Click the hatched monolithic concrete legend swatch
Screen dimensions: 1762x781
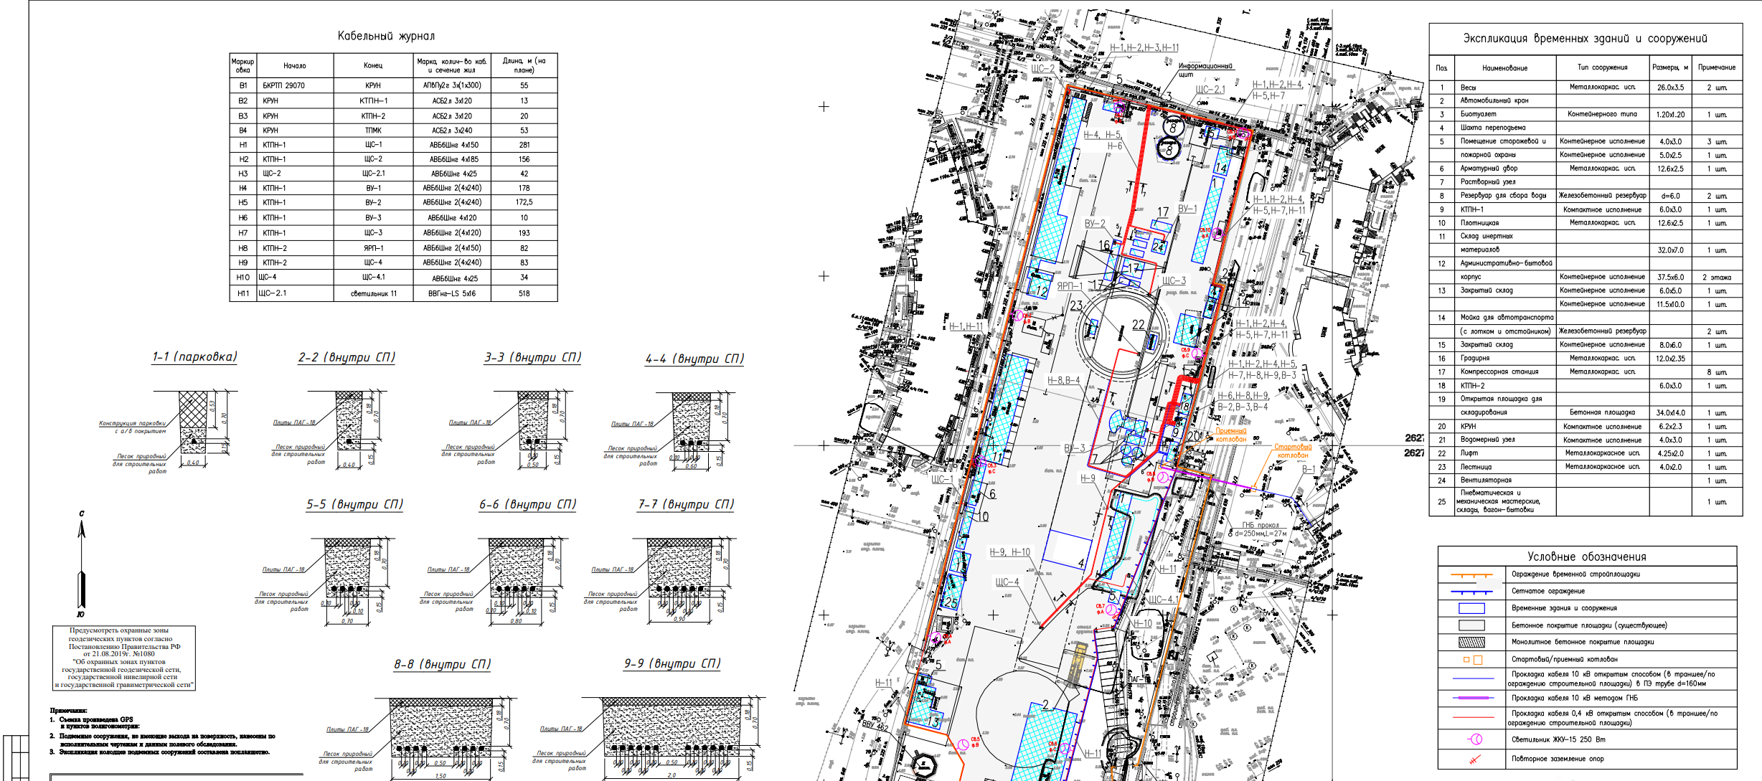click(1471, 643)
